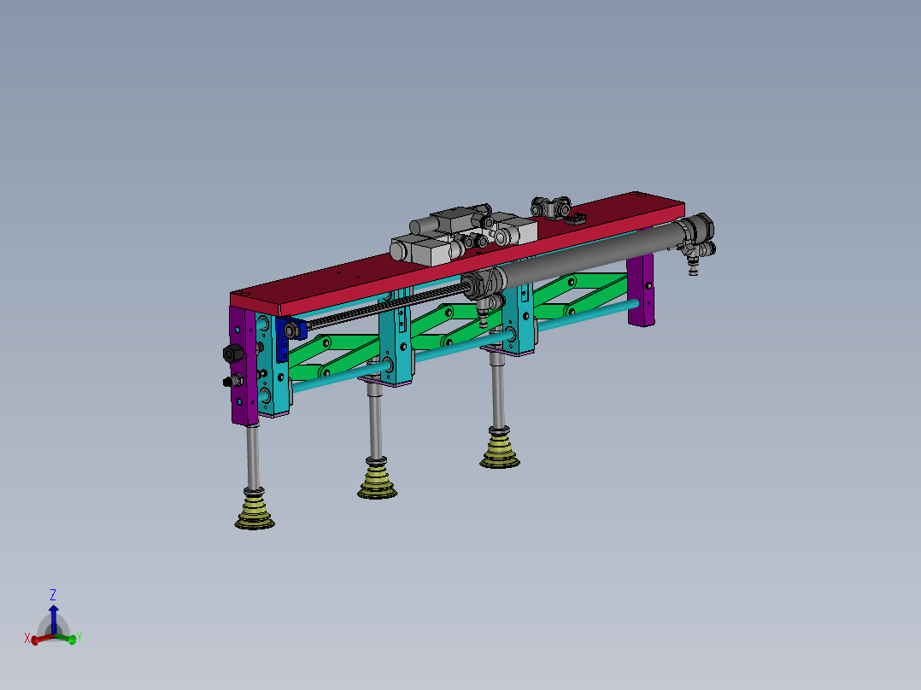Click the green Y axis of the triad
The image size is (921, 690).
click(x=65, y=638)
